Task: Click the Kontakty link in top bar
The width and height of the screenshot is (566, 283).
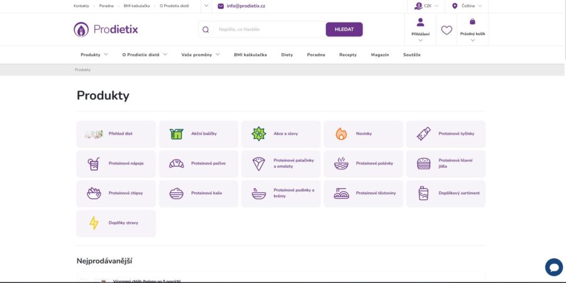Action: [x=81, y=6]
